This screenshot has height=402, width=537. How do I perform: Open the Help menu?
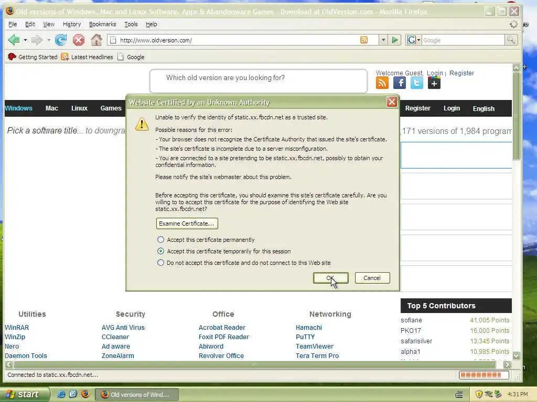152,24
